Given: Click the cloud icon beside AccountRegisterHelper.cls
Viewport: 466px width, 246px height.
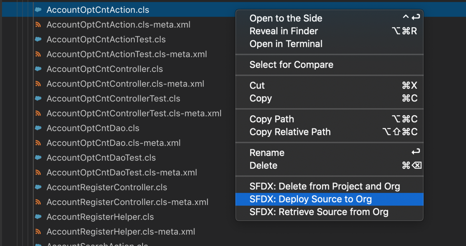Looking at the screenshot, I should click(38, 216).
